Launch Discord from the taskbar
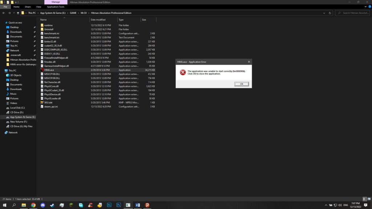Image resolution: width=372 pixels, height=209 pixels. 43,205
